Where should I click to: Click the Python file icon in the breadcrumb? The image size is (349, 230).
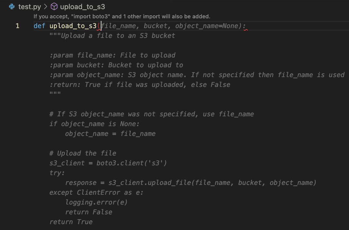pyautogui.click(x=12, y=6)
